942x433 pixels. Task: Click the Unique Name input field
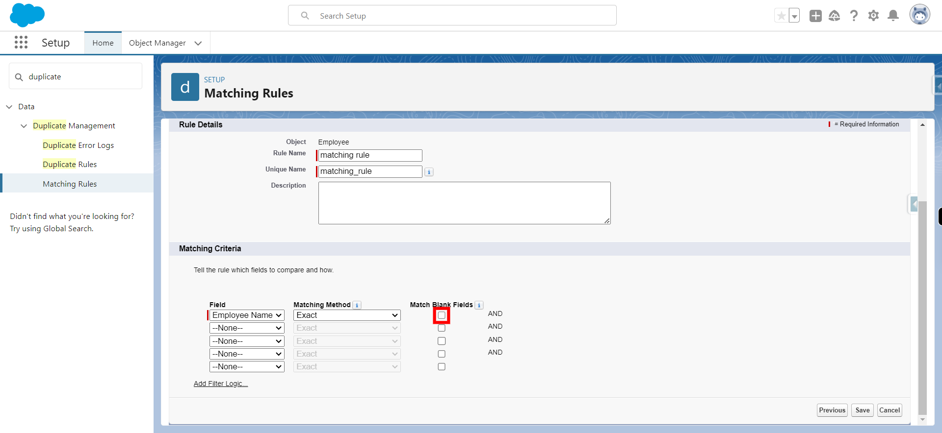point(370,171)
